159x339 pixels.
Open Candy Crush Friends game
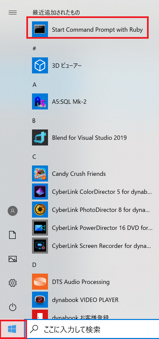87,174
